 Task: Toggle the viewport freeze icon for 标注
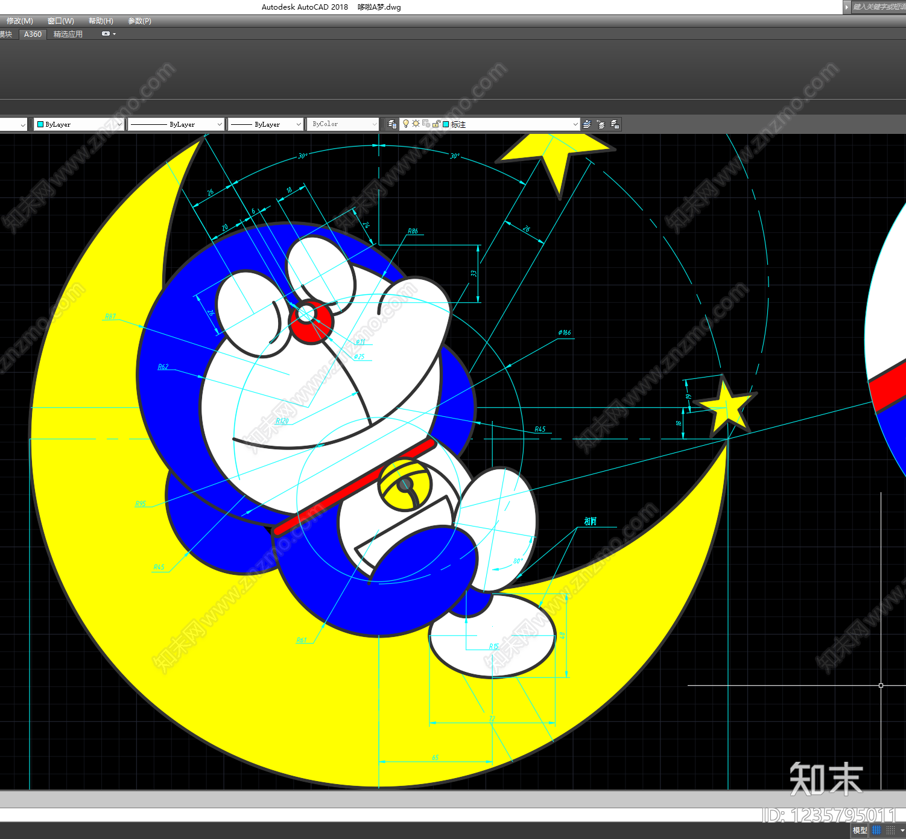426,124
